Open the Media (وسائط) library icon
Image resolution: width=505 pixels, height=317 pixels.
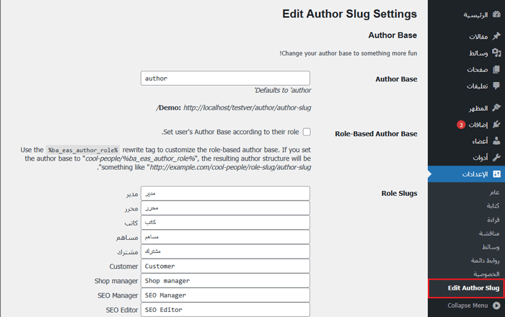click(495, 53)
